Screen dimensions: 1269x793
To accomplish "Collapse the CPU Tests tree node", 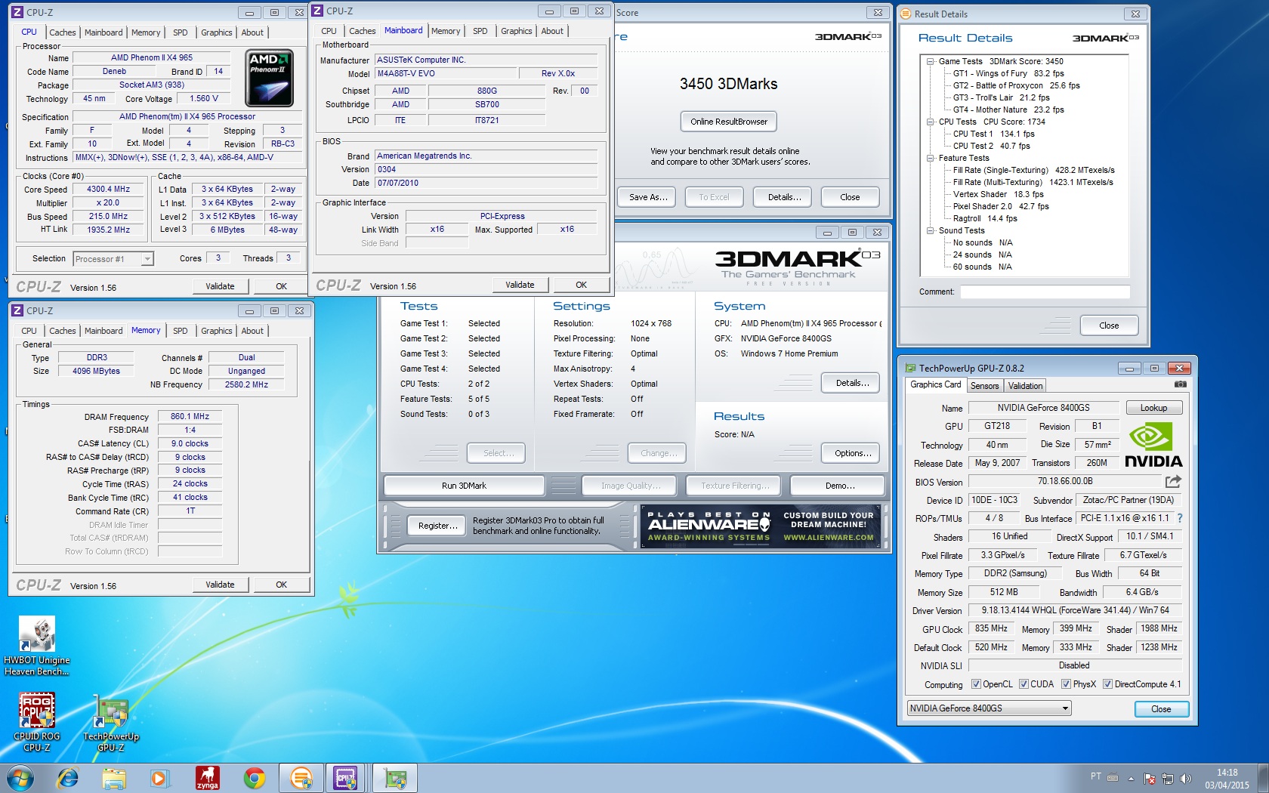I will point(931,122).
